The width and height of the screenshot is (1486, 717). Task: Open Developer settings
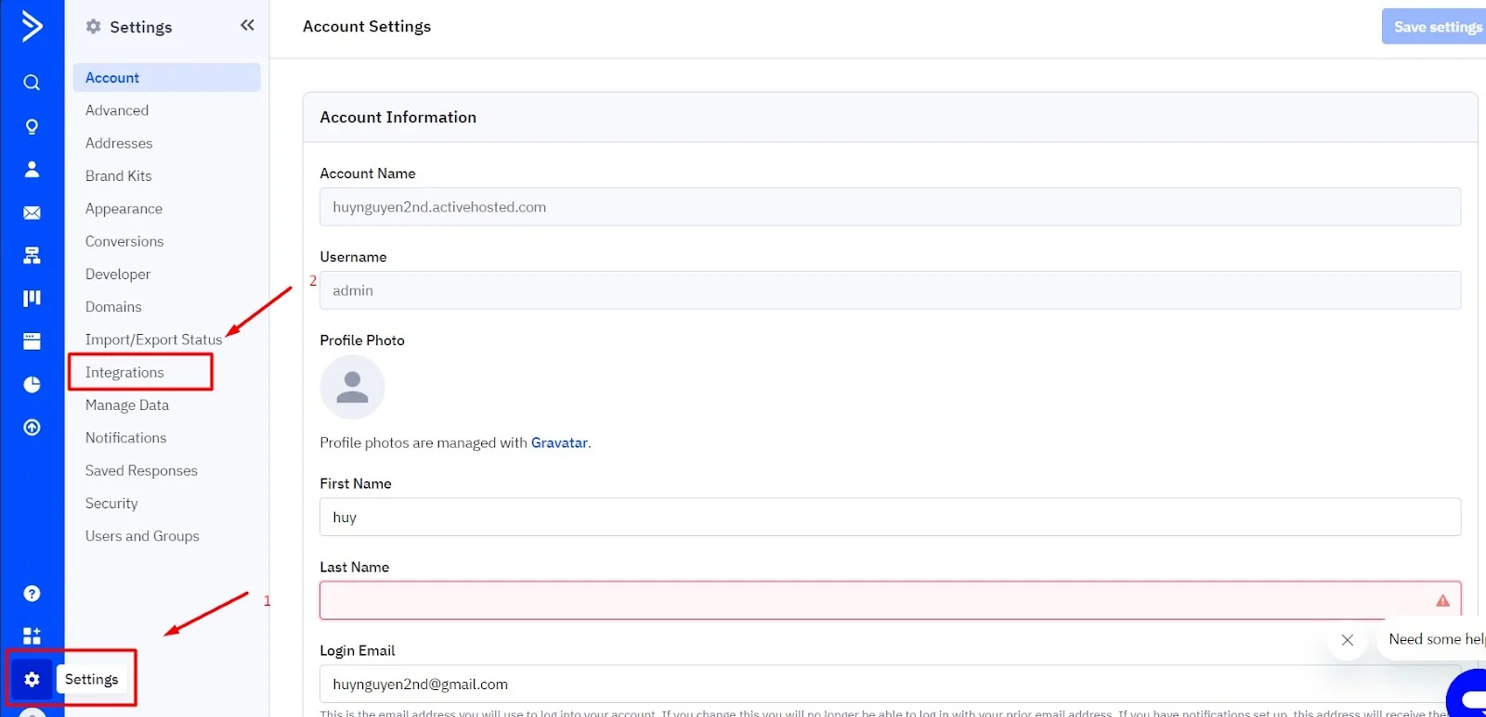click(x=118, y=275)
